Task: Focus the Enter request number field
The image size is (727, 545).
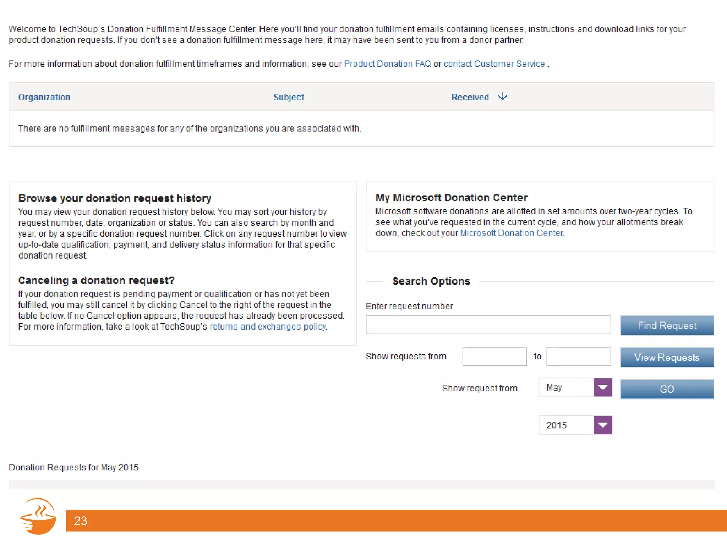Action: coord(488,325)
